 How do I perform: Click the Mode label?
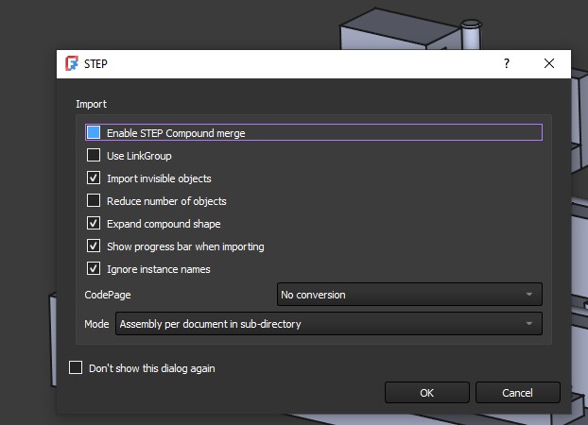96,324
